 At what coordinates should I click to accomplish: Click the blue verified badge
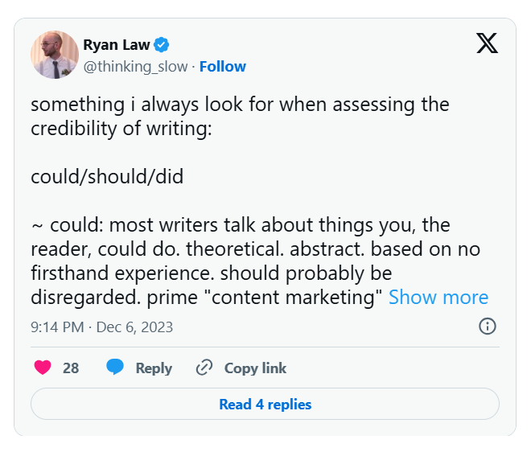pos(162,45)
